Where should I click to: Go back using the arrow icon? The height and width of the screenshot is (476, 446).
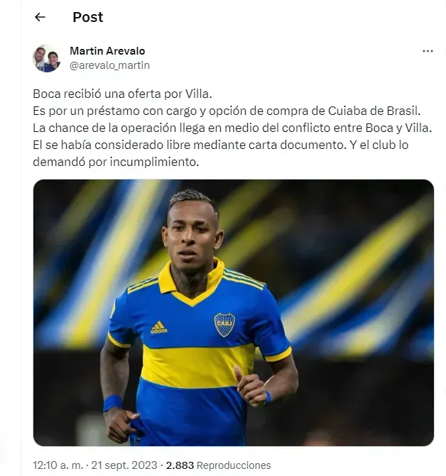coord(40,17)
